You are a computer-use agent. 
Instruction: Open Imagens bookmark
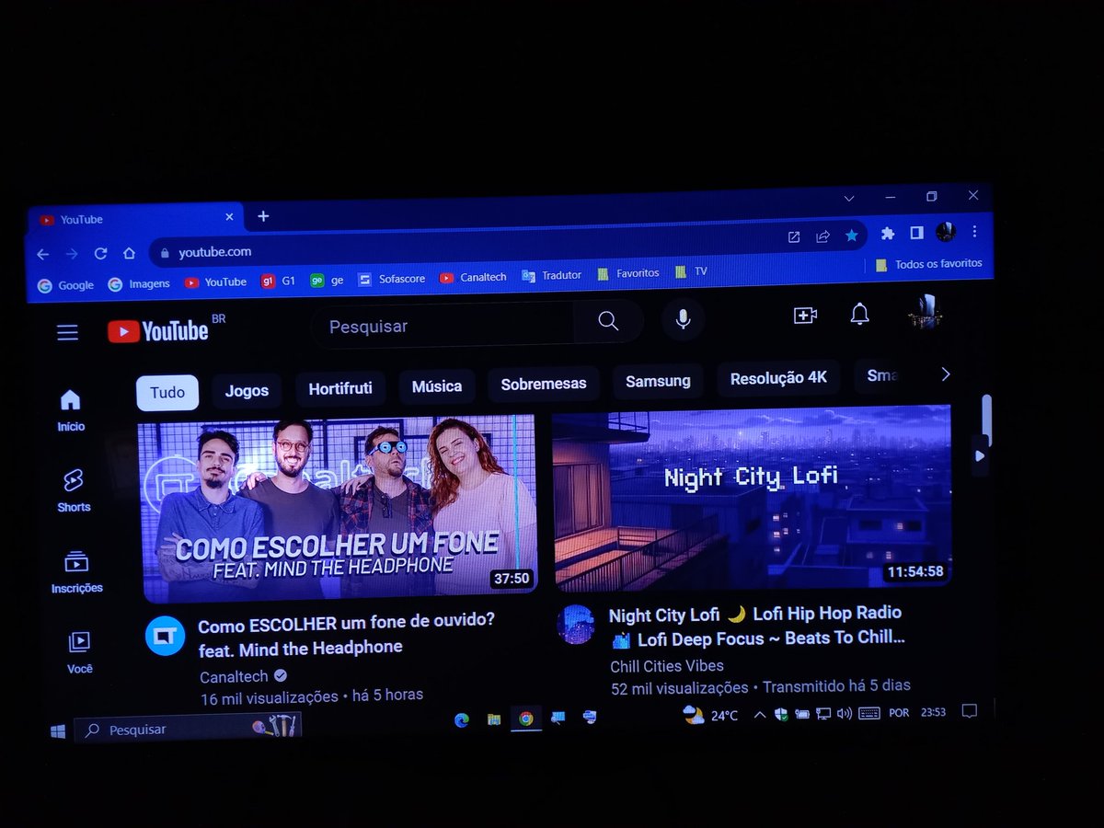(139, 283)
